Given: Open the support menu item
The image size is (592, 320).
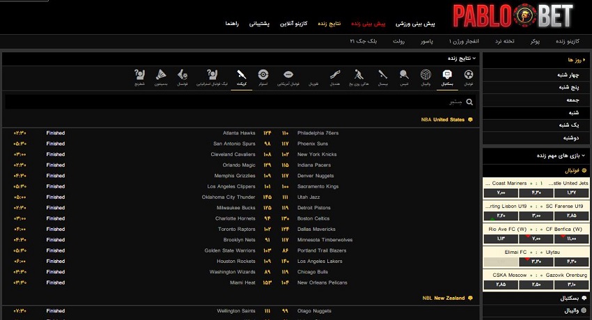Looking at the screenshot, I should coord(259,24).
